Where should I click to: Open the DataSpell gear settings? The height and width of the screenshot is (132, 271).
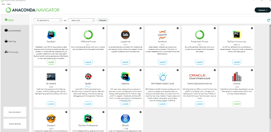click(66, 28)
